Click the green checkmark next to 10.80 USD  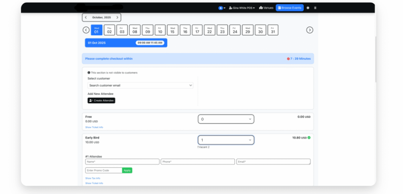pyautogui.click(x=309, y=138)
